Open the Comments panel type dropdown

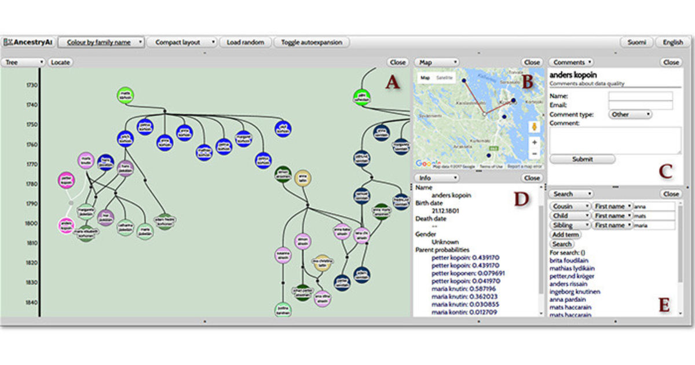pos(571,62)
